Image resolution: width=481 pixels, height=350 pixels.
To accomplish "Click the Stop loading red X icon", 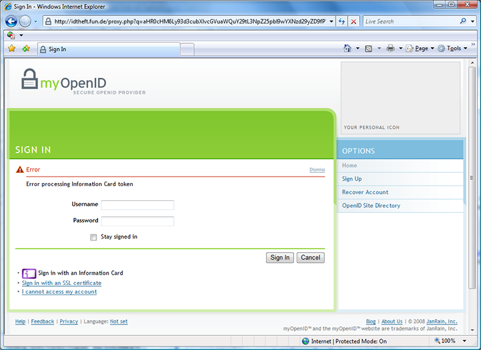I will [x=353, y=21].
